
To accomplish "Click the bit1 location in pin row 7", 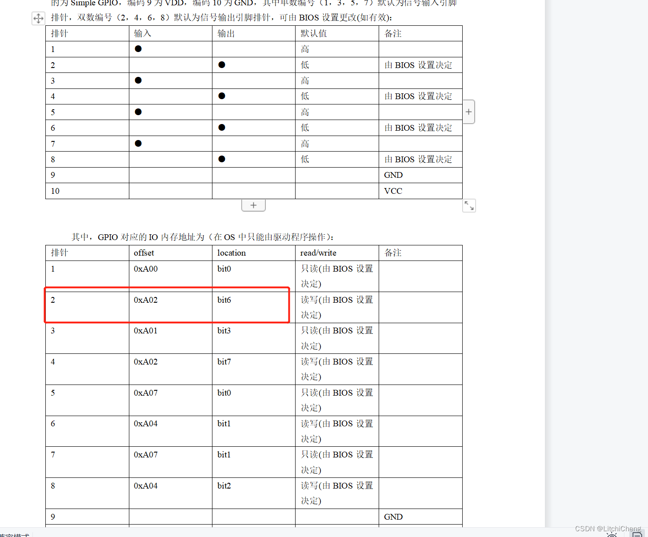I will click(224, 455).
